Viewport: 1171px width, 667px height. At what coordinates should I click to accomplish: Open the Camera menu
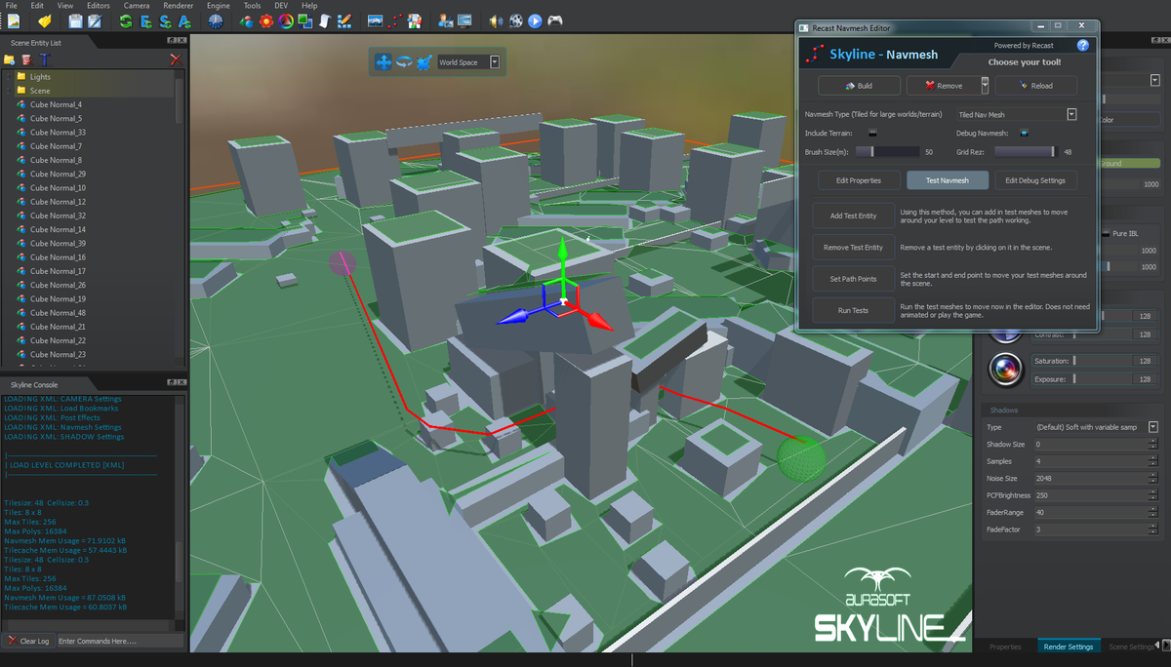pos(137,6)
